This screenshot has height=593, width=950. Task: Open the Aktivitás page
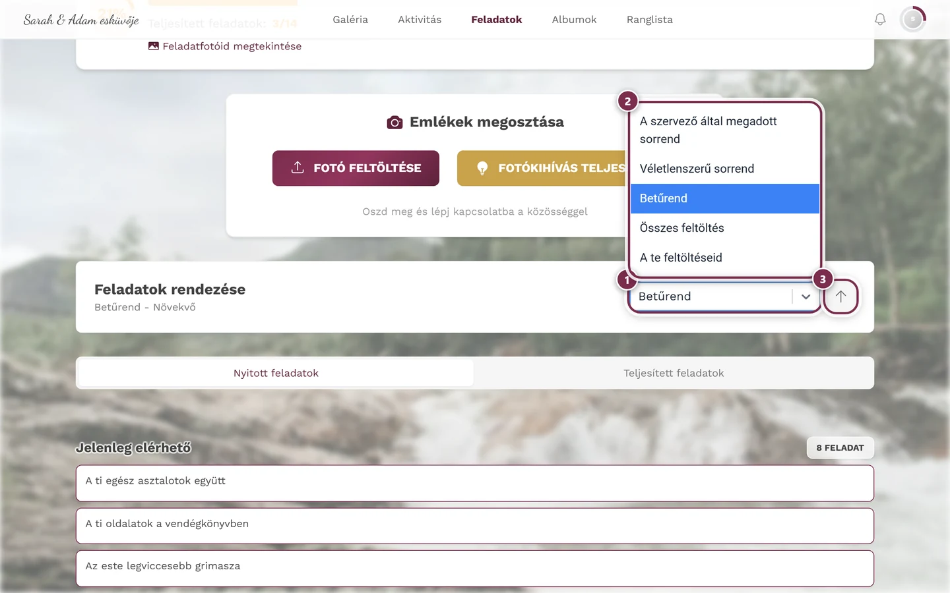(x=420, y=20)
